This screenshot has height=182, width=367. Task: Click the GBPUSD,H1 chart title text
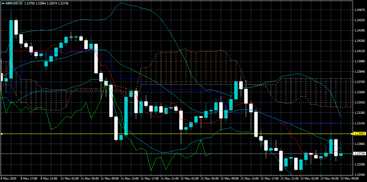[x=13, y=3]
